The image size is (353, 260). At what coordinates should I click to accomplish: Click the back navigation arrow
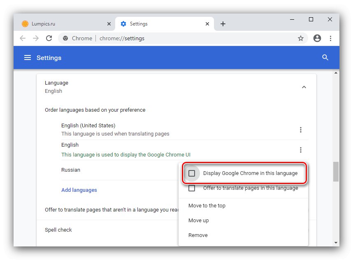coord(23,38)
